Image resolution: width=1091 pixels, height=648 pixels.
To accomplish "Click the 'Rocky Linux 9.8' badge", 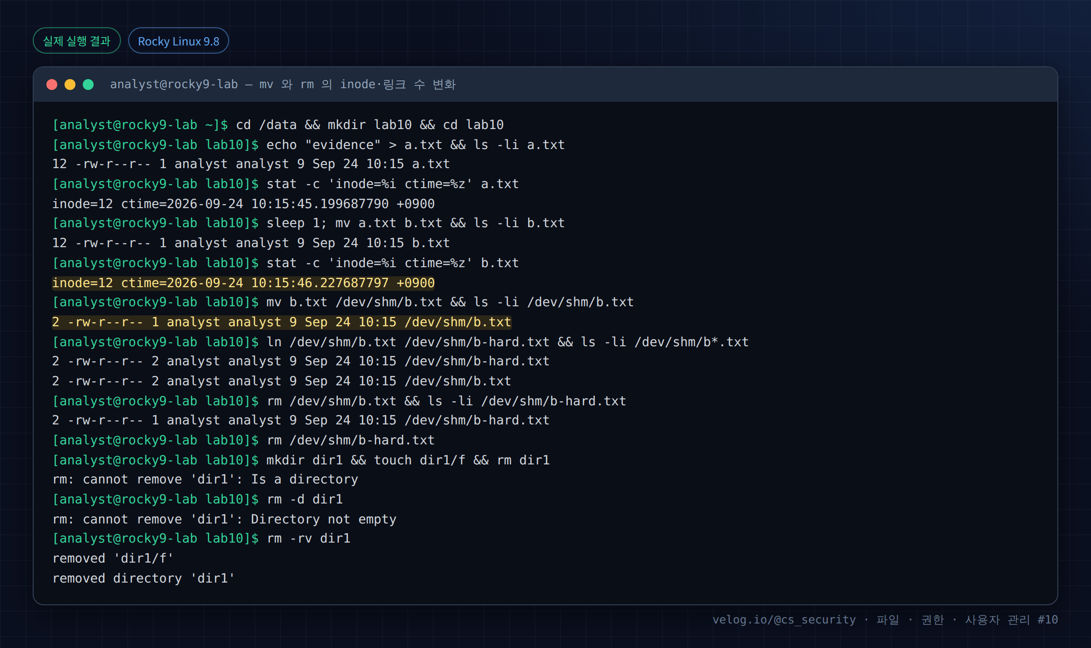I will coord(179,41).
